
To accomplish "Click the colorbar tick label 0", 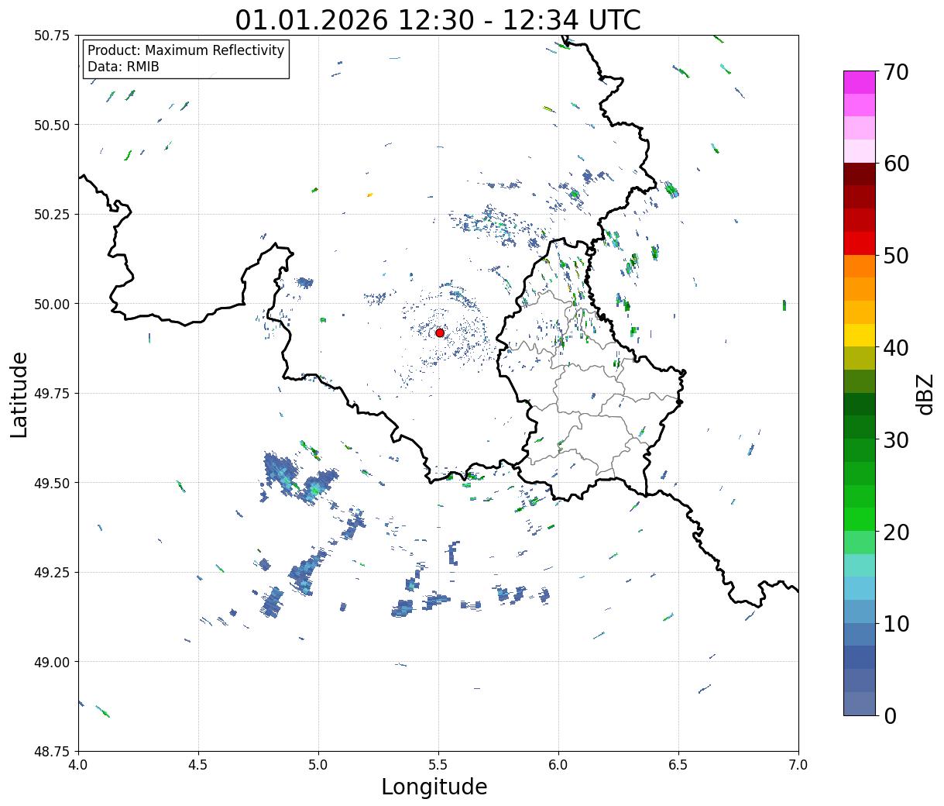I will point(889,715).
